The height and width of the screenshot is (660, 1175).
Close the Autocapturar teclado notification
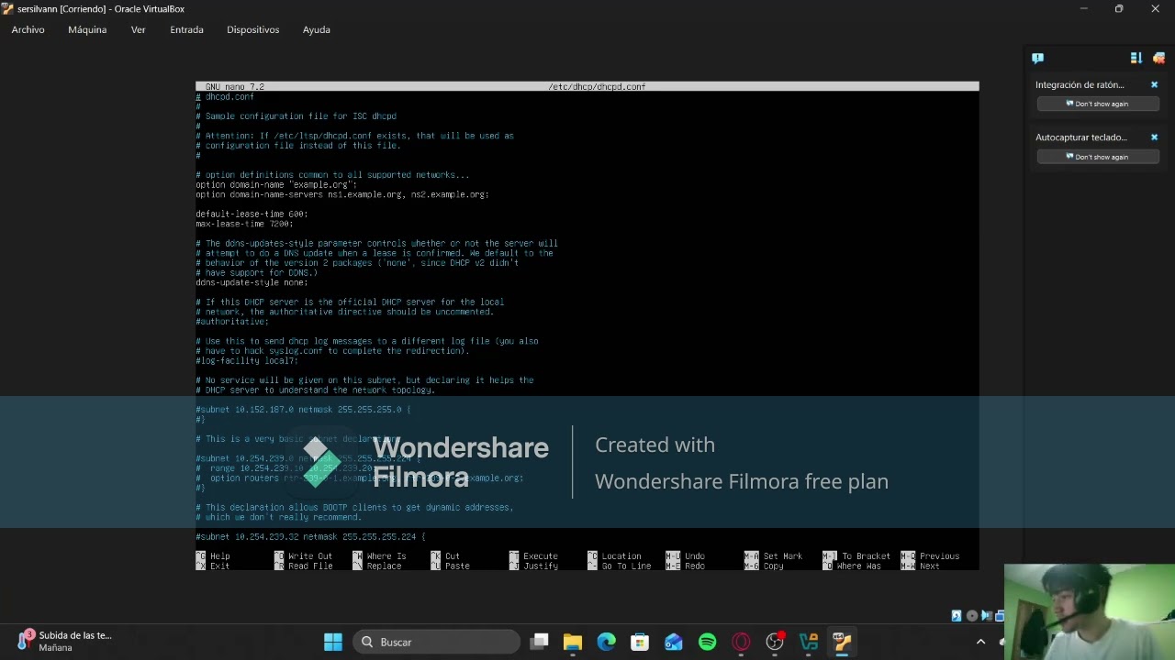pos(1154,137)
